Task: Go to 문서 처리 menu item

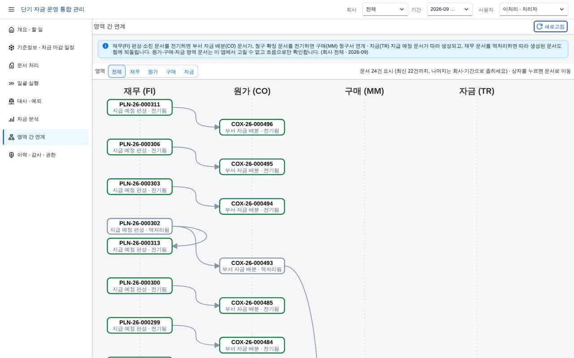Action: tap(46, 65)
